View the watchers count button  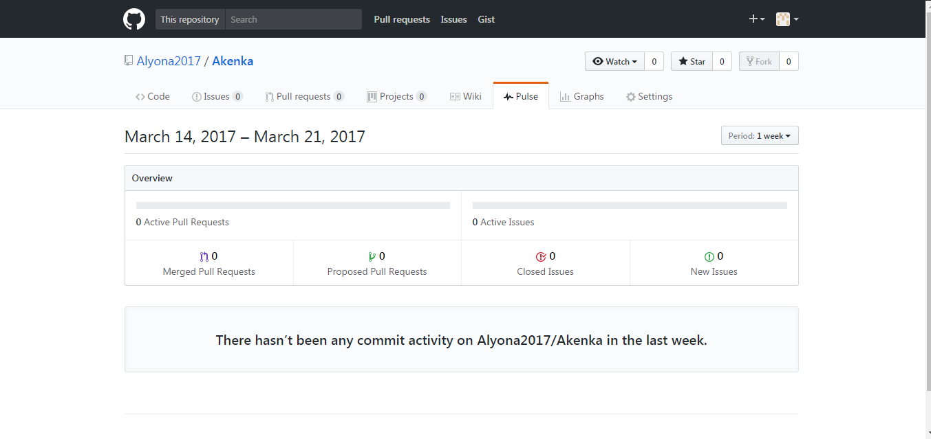654,61
